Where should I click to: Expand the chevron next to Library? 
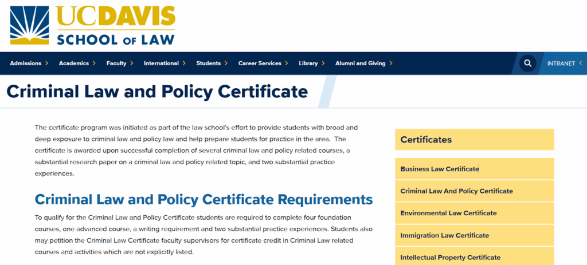(x=323, y=63)
